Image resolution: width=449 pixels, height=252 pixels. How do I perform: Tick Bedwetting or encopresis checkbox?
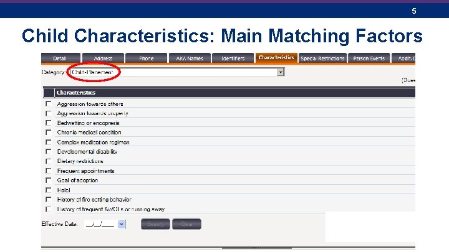click(49, 123)
